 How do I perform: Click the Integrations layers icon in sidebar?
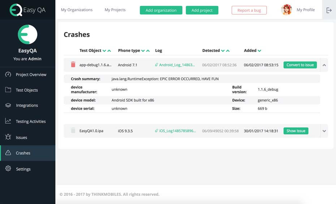tap(8, 105)
